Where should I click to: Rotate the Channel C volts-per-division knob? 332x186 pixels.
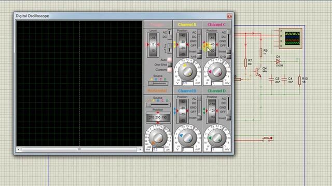tap(217, 71)
